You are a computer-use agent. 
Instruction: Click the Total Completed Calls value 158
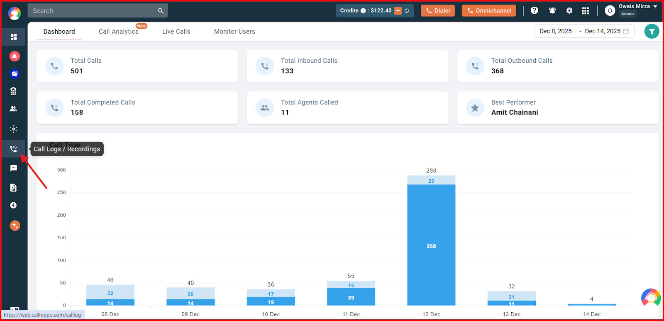(77, 113)
